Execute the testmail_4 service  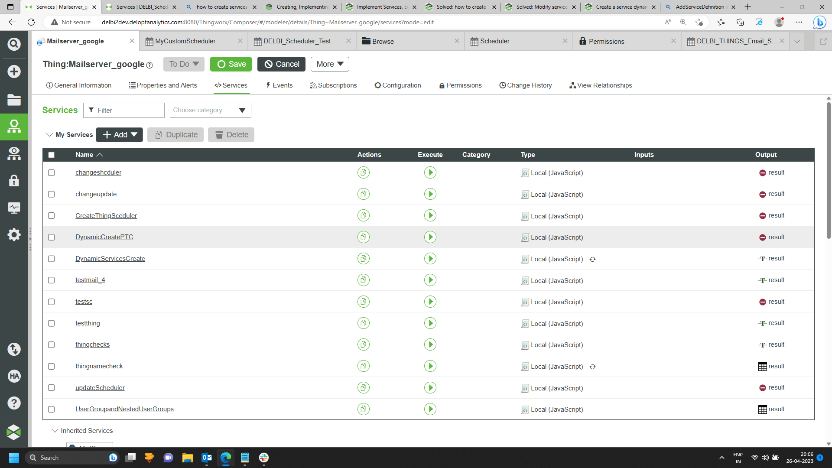(430, 280)
